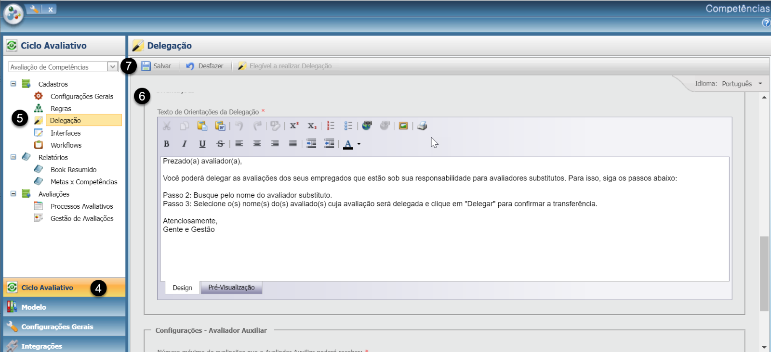Screen dimensions: 771x352
Task: Justify the text
Action: pyautogui.click(x=292, y=144)
